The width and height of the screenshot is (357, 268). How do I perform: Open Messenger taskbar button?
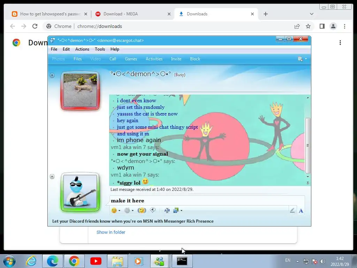(x=159, y=261)
